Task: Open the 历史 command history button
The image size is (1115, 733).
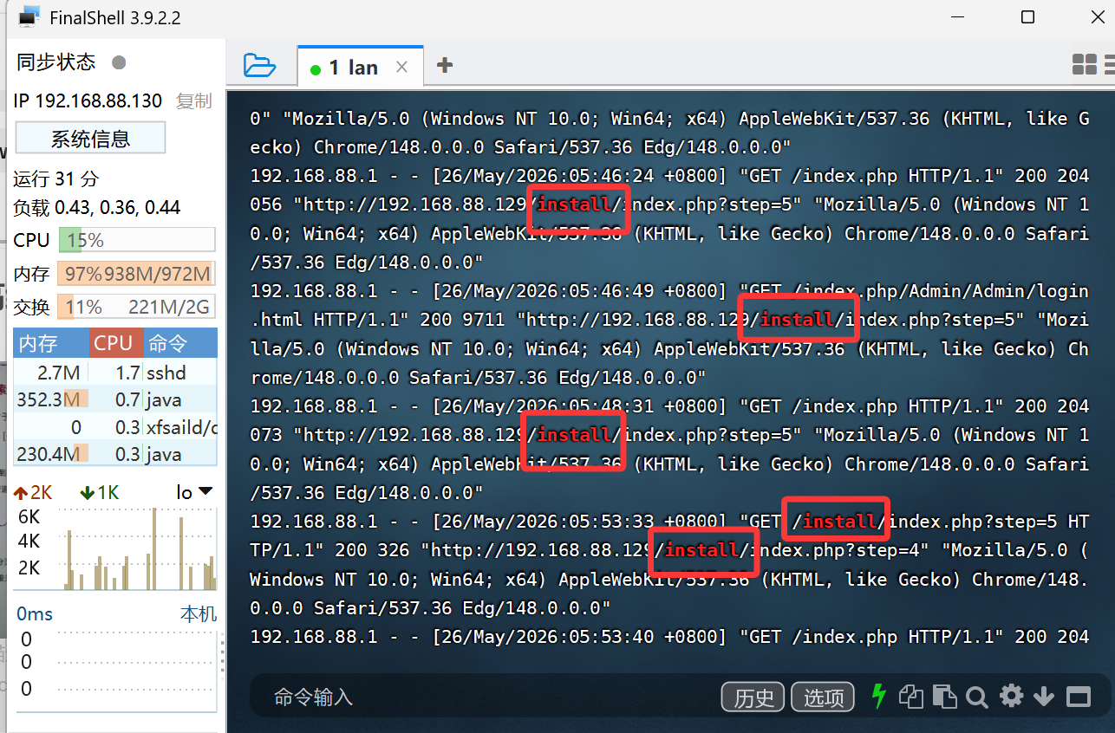Action: 753,697
